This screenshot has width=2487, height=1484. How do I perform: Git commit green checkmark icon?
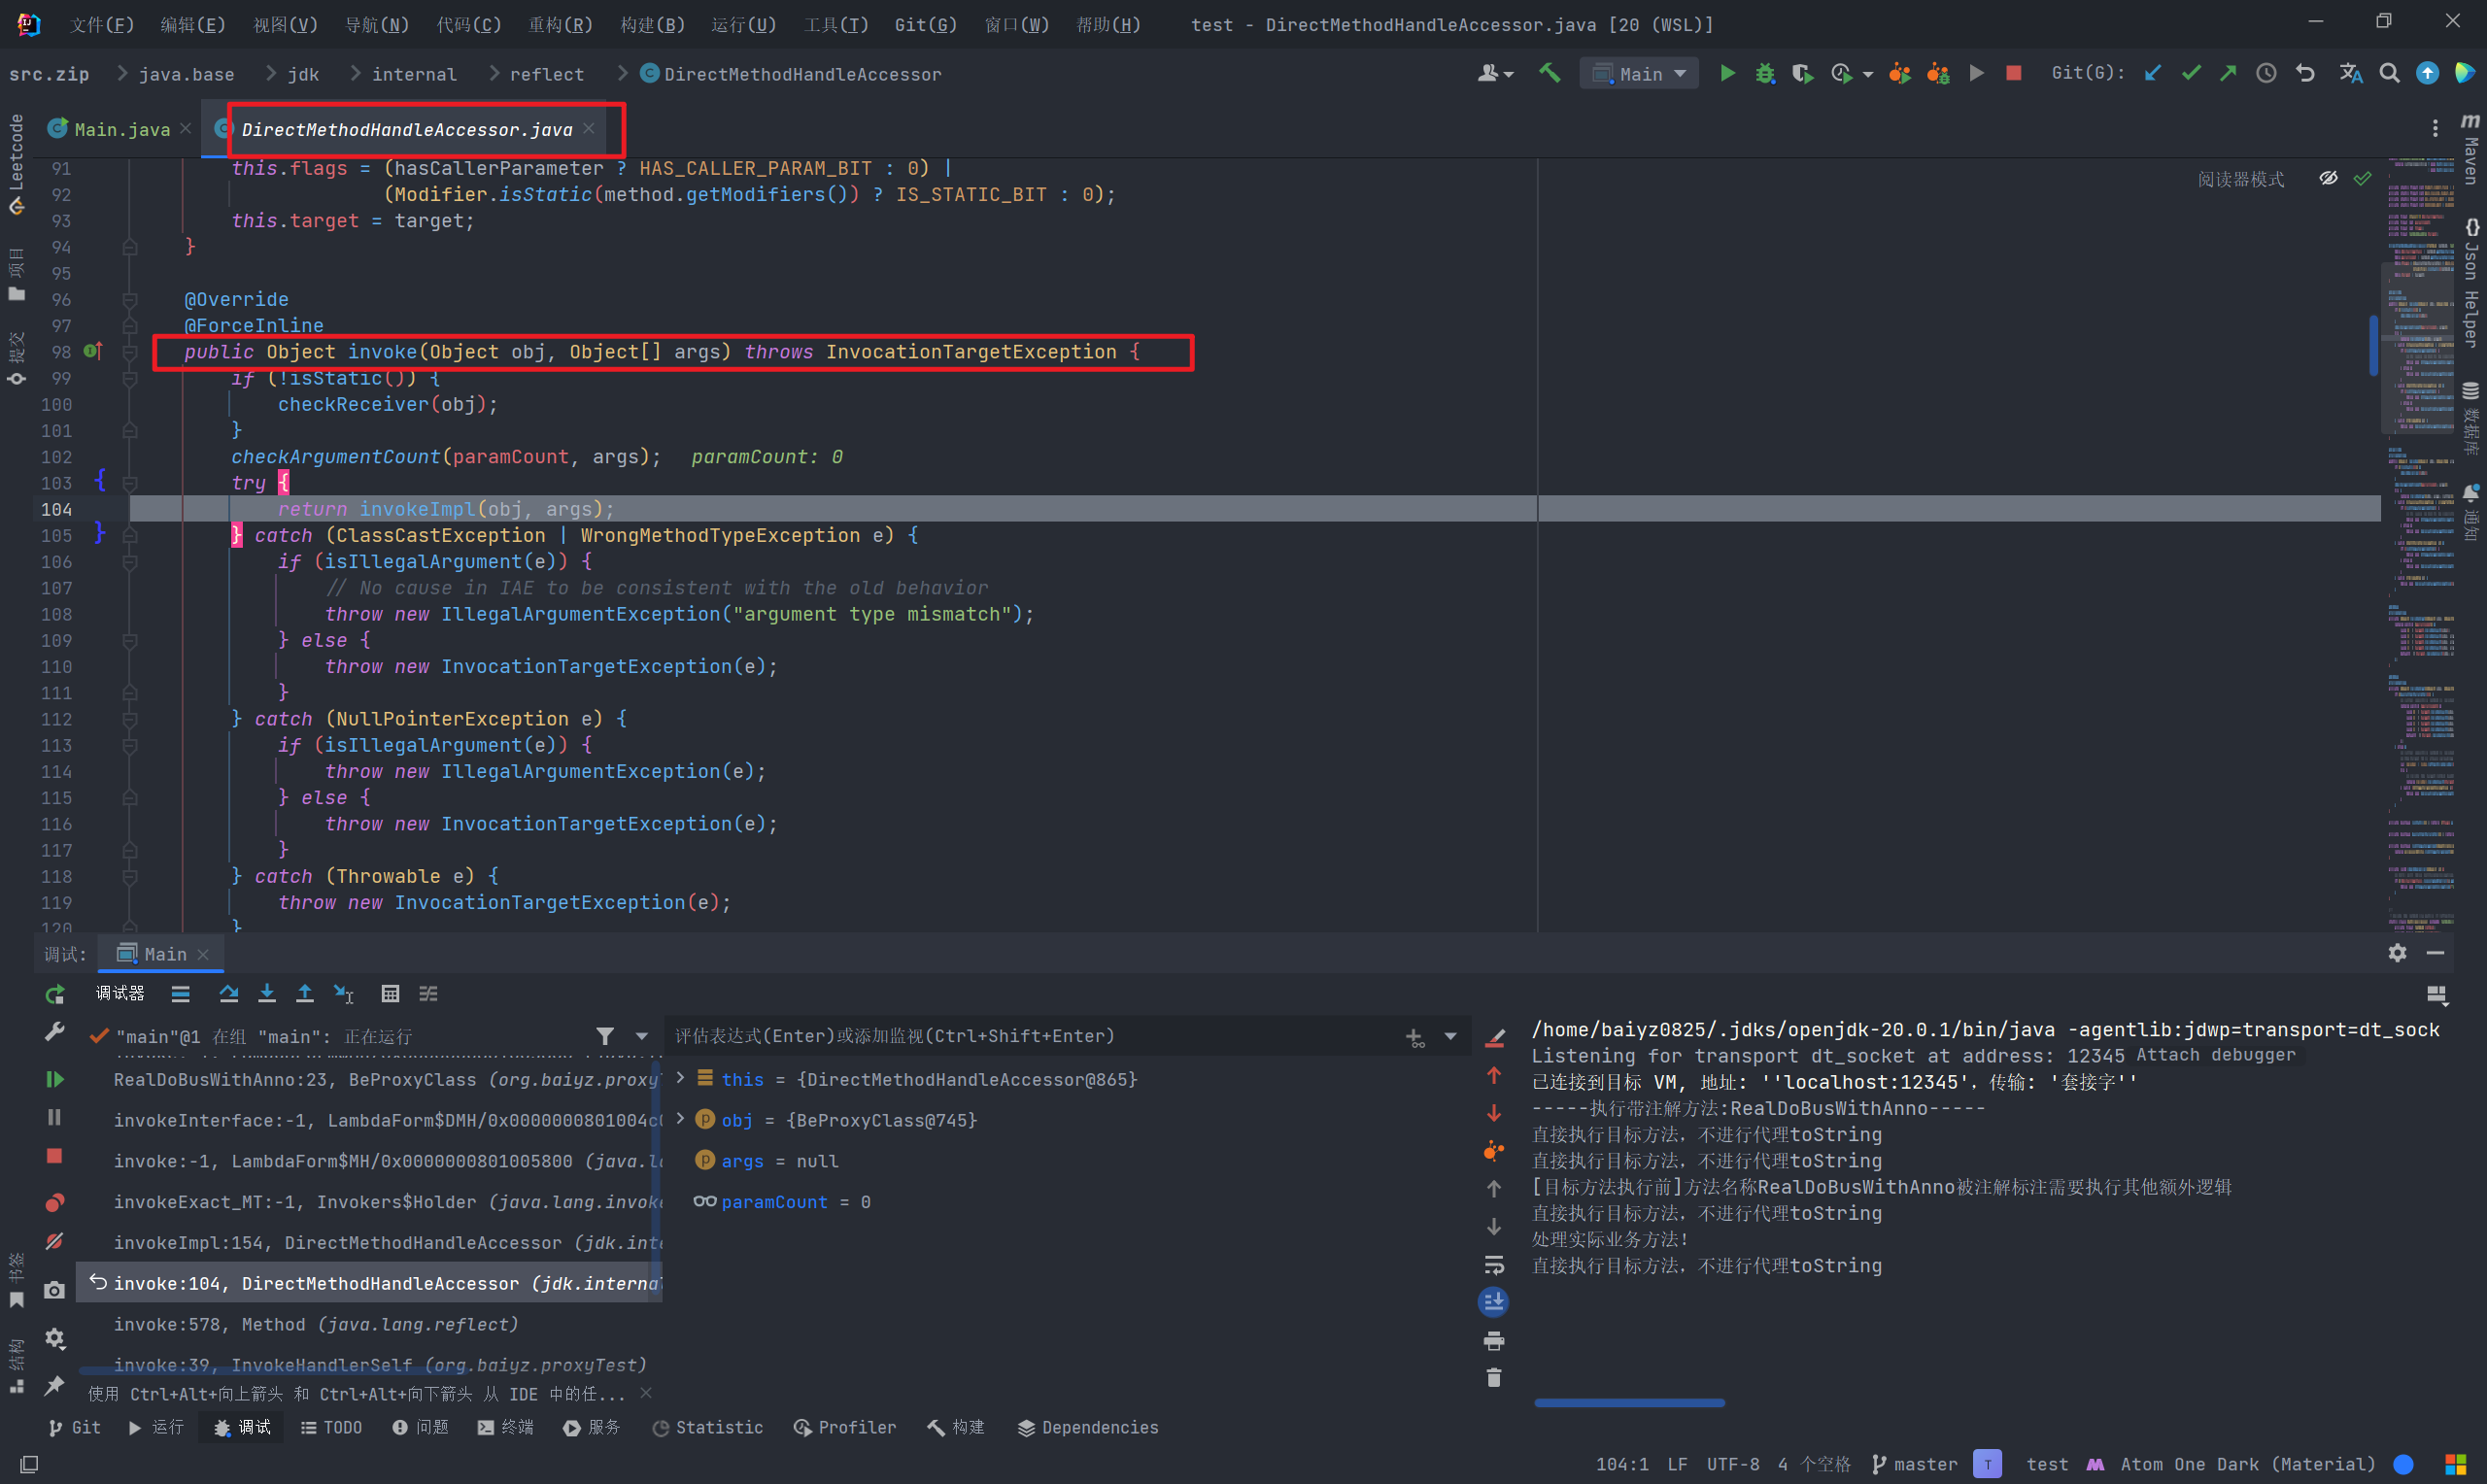(x=2191, y=73)
